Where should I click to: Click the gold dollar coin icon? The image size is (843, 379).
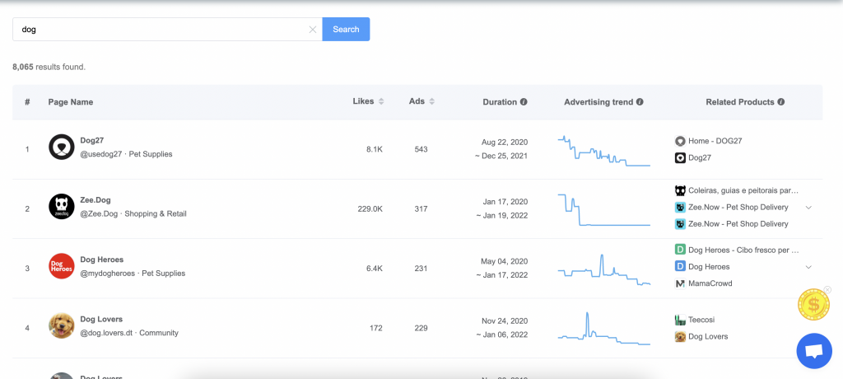click(x=813, y=305)
